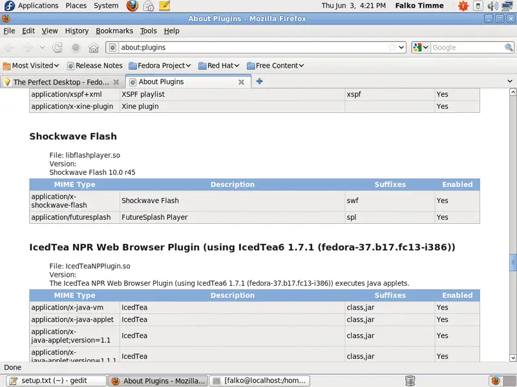Expand the Fedora Project bookmarks folder
This screenshot has height=387, width=517.
pos(160,66)
